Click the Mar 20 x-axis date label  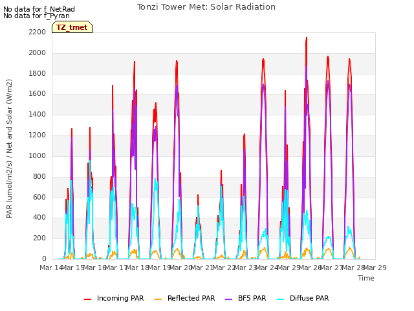coord(180,268)
